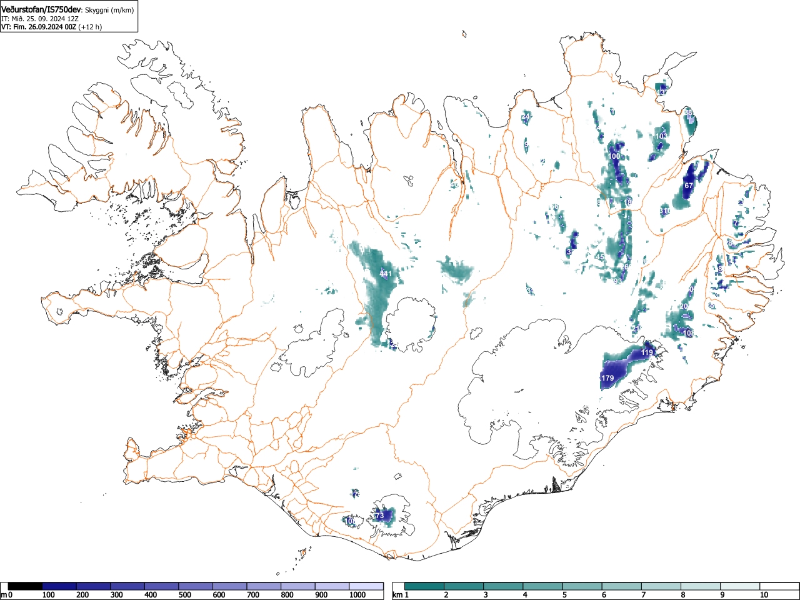Click the 300 tick label on meters legend

[x=116, y=595]
